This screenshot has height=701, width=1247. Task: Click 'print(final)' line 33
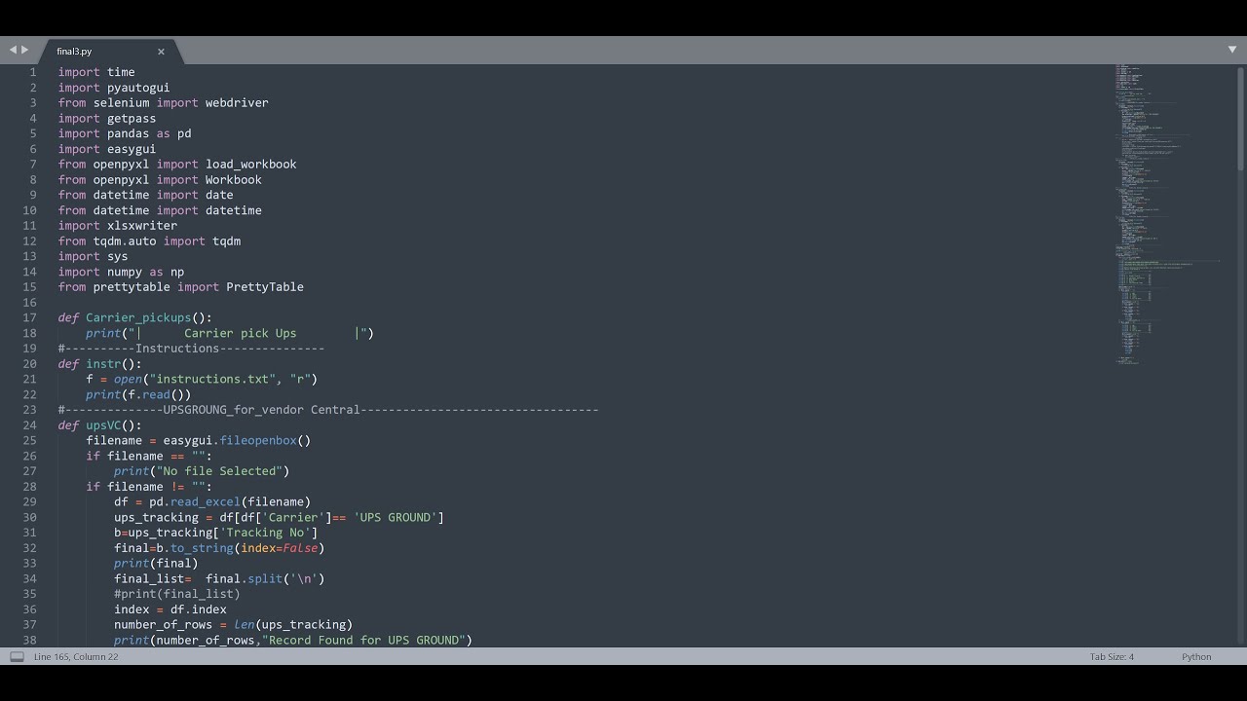(156, 563)
